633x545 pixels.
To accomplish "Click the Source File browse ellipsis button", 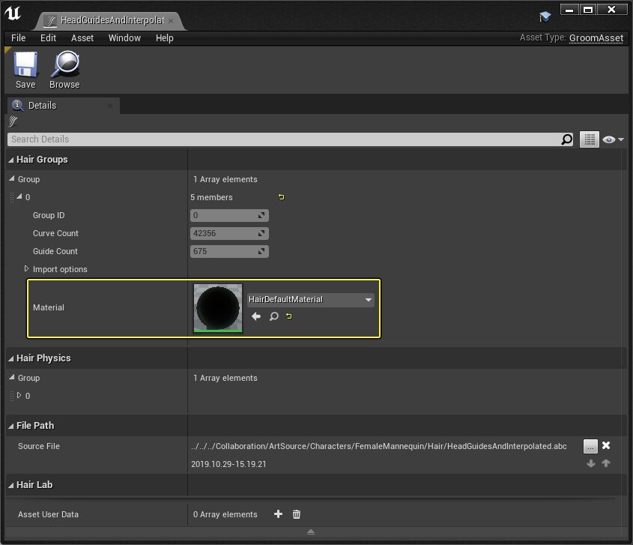I will (x=590, y=446).
